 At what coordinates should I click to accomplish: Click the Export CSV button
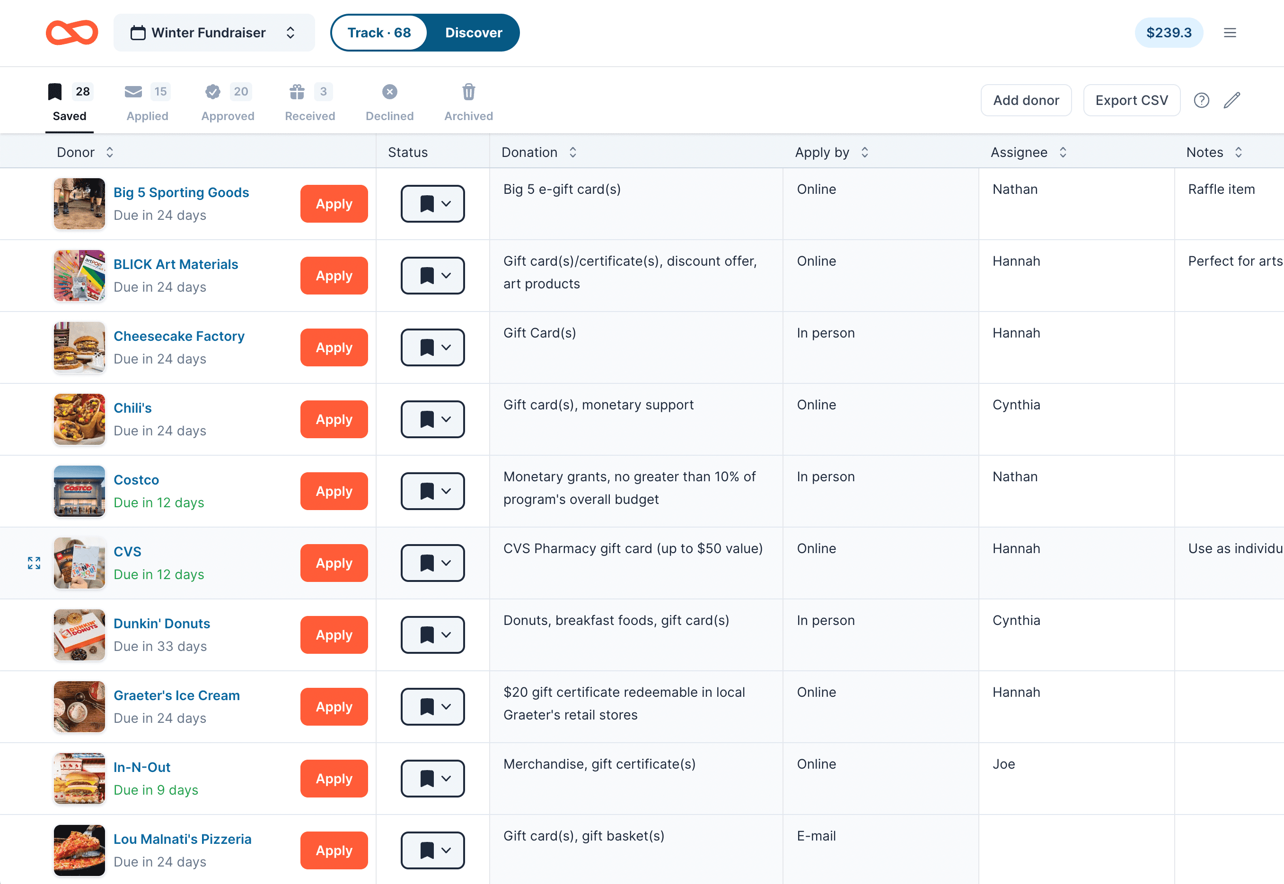1132,100
